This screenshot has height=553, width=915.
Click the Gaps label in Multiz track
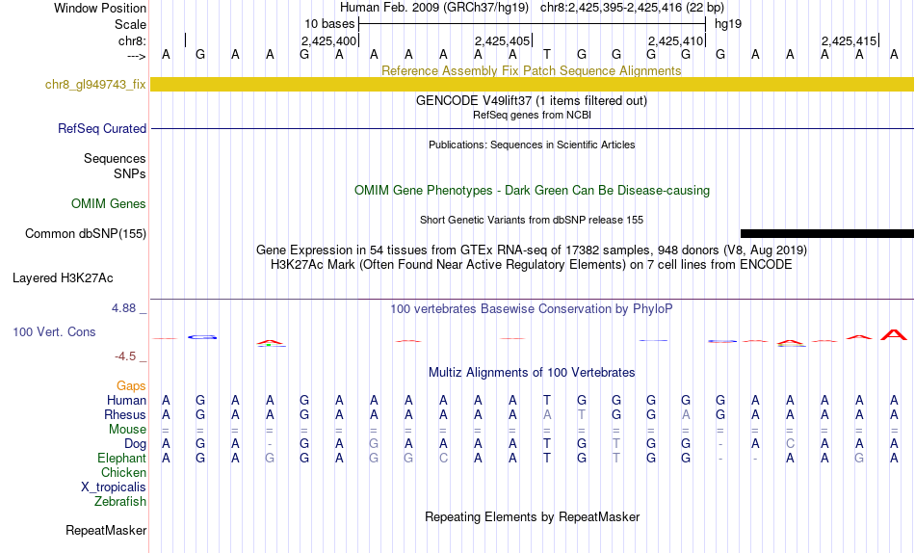coord(131,386)
